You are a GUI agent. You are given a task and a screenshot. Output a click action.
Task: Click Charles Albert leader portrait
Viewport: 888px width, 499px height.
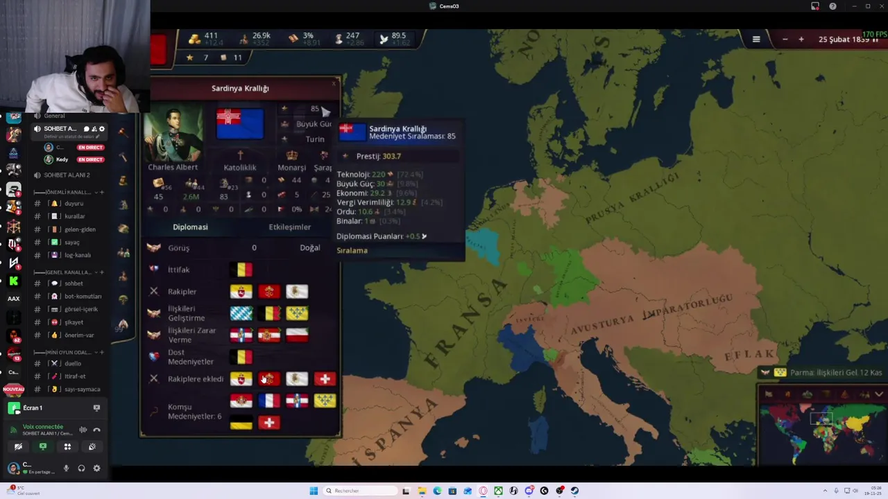pos(173,133)
